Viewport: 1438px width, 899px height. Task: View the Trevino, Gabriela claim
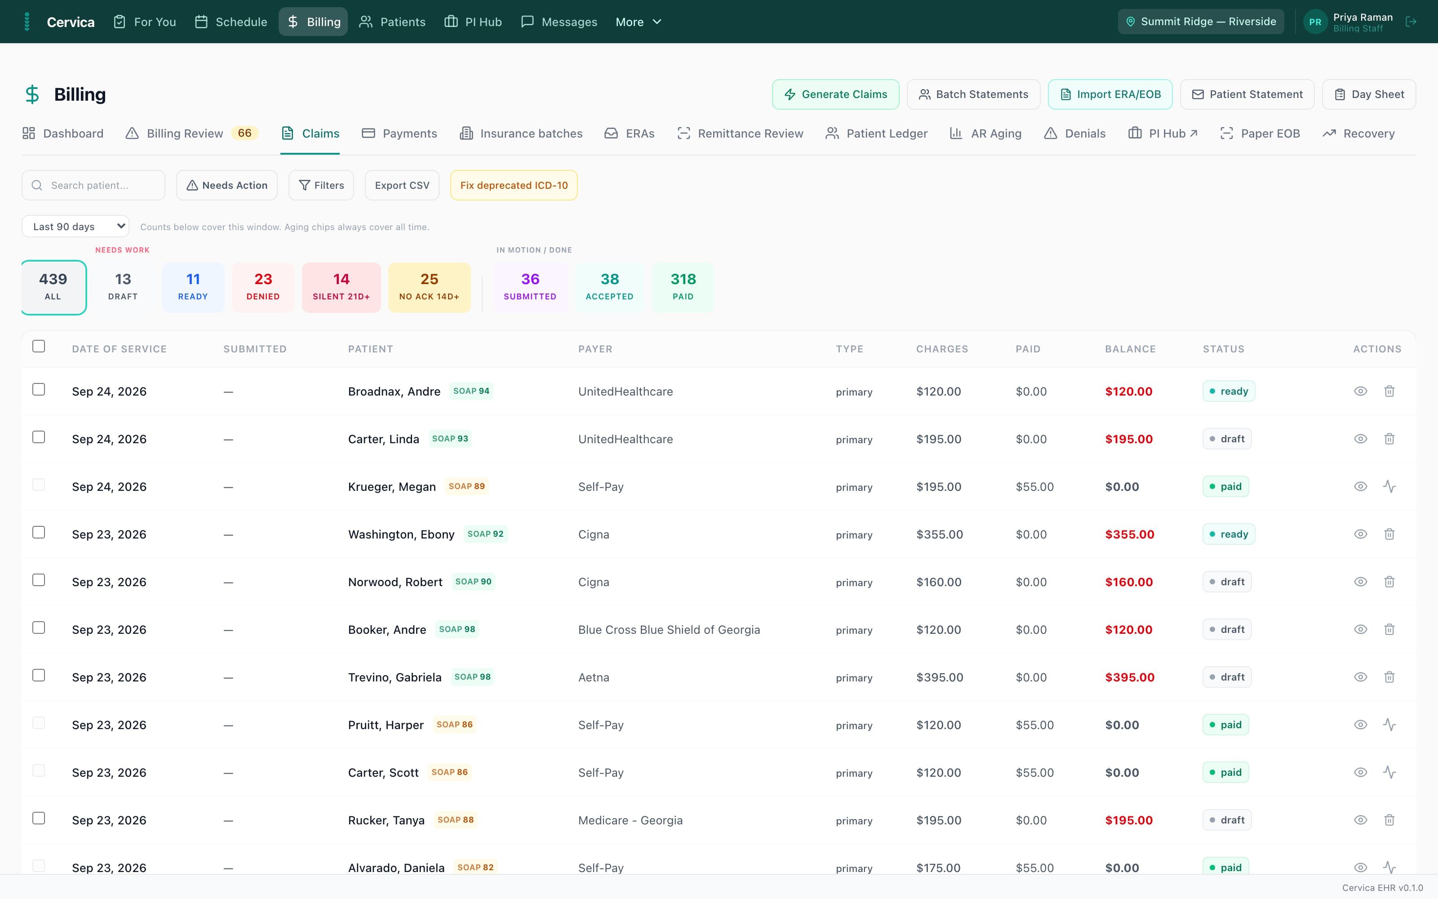coord(1360,676)
